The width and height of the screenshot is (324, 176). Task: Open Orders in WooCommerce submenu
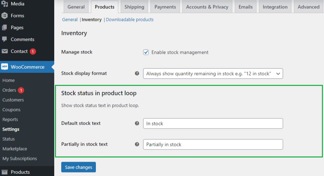(9, 90)
